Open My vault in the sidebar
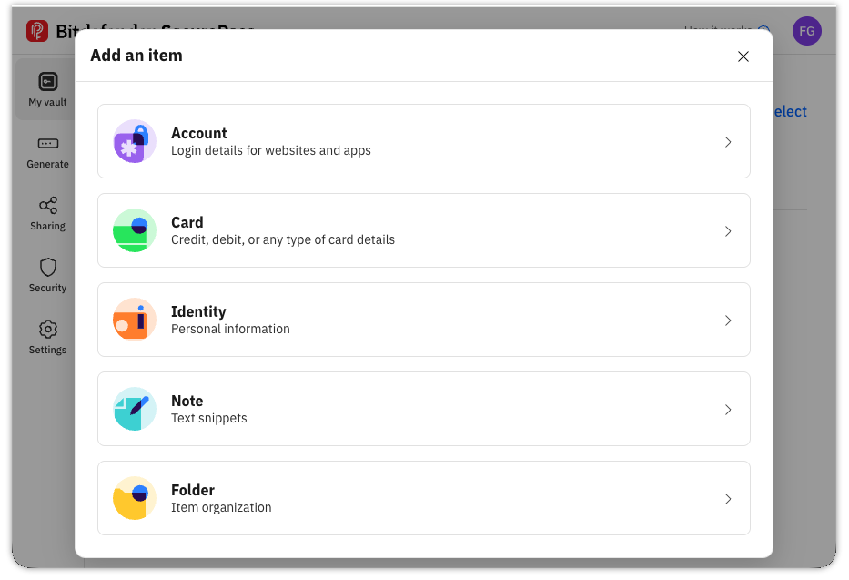The height and width of the screenshot is (580, 849). (47, 89)
